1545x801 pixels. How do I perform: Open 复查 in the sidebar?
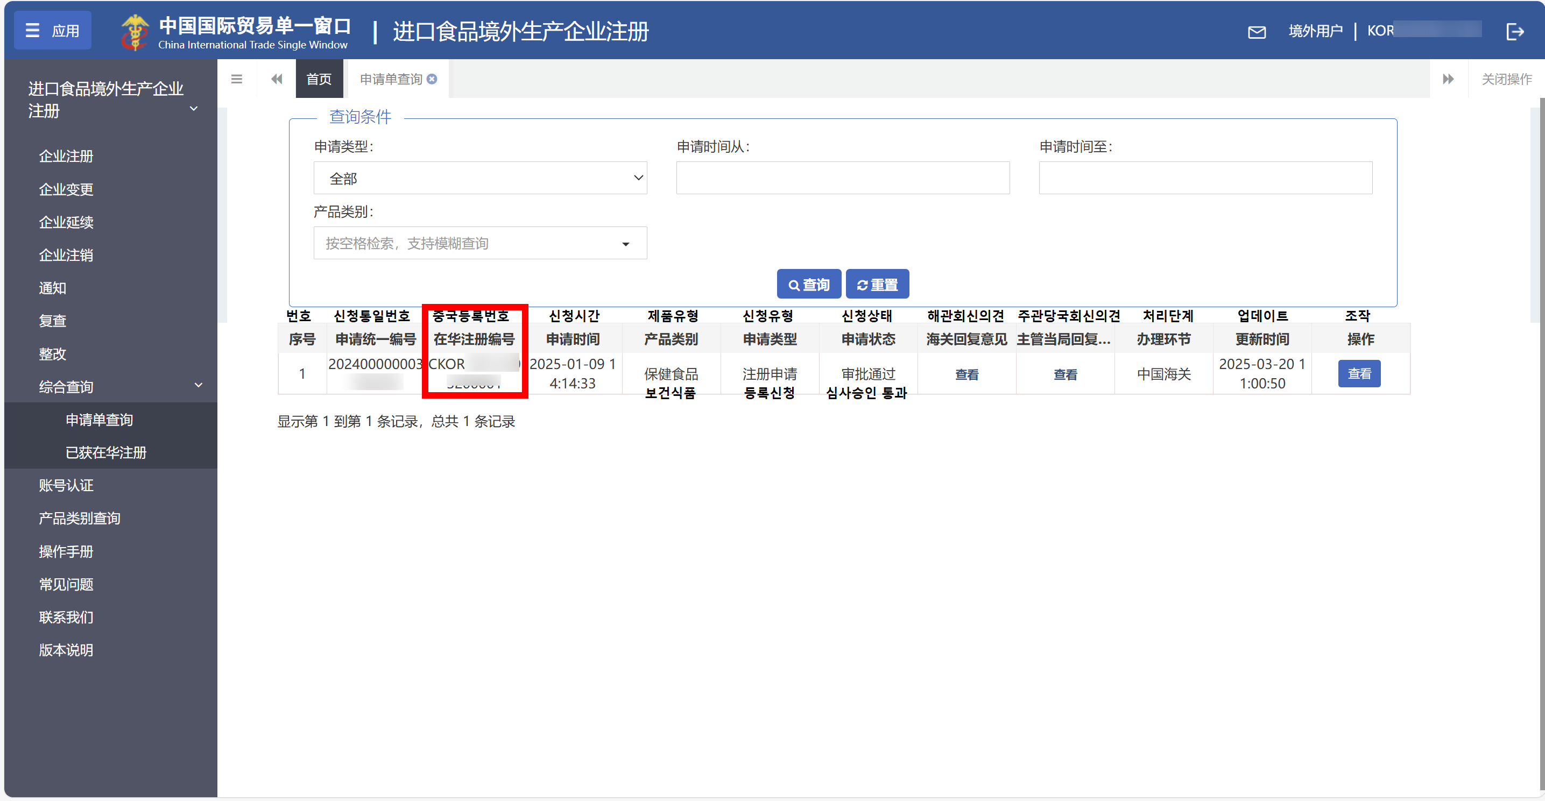[53, 320]
